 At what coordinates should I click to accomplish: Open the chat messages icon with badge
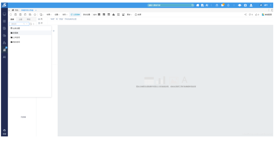pos(223,5)
